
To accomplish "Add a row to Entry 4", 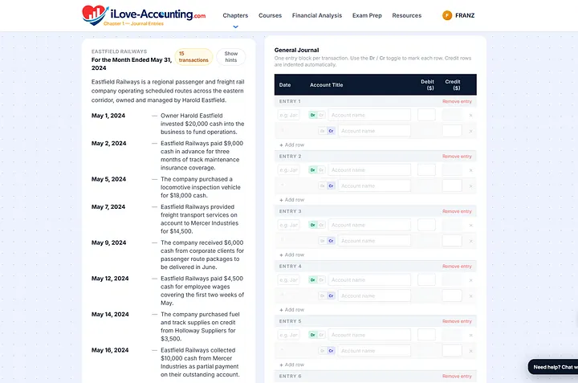I will [291, 310].
